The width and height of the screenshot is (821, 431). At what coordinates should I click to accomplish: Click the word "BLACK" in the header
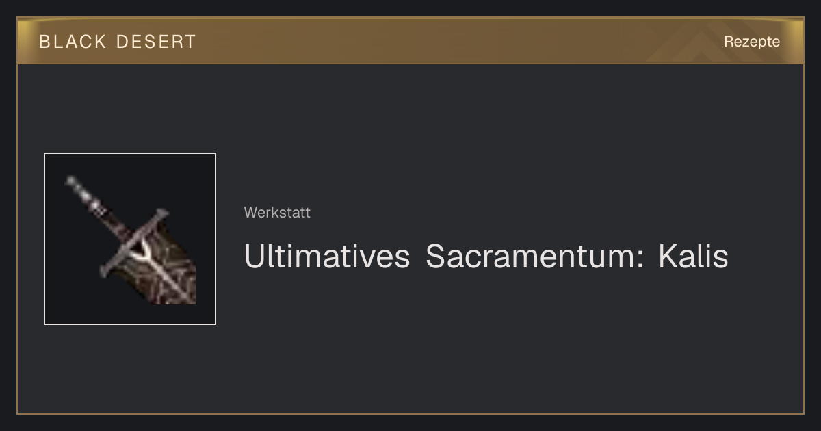click(73, 42)
